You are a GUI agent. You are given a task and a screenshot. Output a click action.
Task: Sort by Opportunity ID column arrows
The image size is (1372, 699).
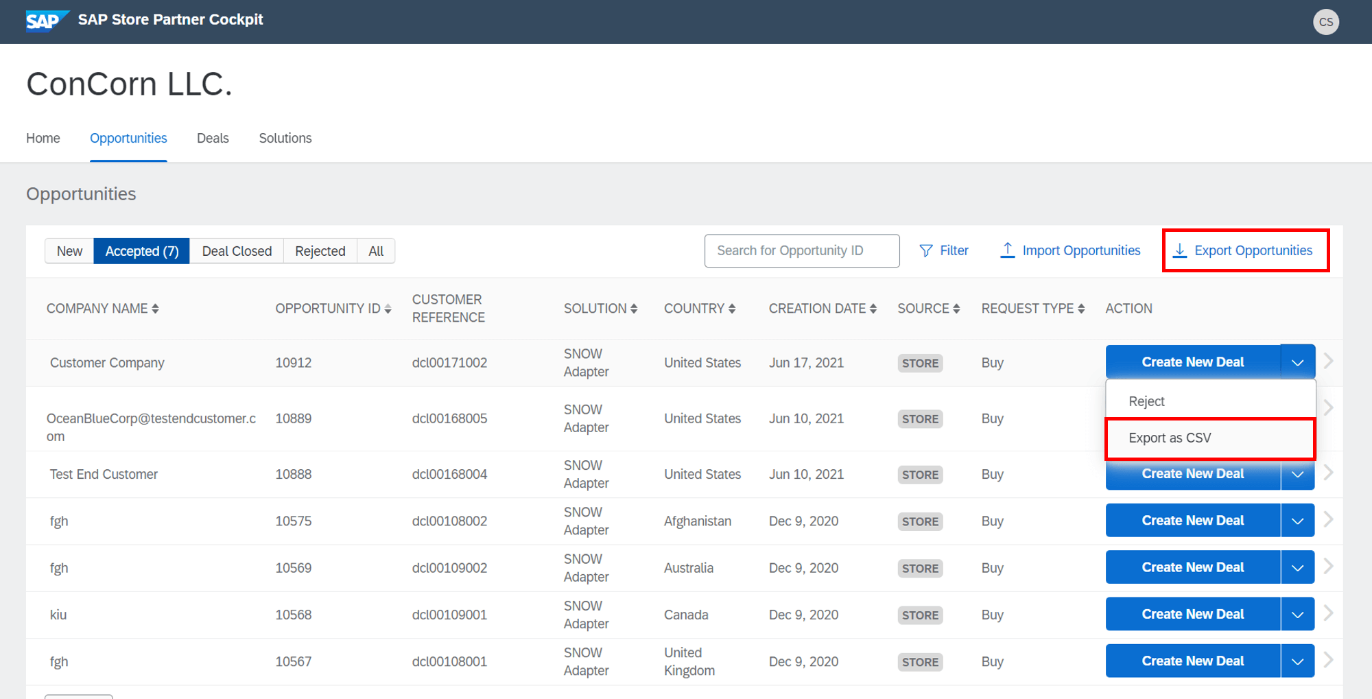point(388,309)
